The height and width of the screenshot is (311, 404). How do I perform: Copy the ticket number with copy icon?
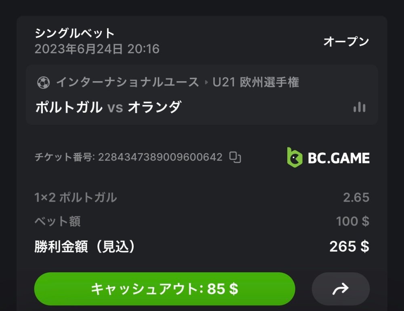(x=235, y=157)
